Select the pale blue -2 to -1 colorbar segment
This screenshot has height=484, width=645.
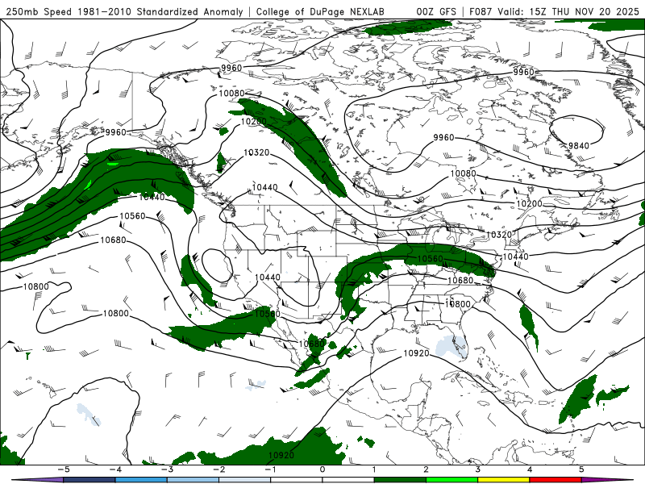click(245, 480)
